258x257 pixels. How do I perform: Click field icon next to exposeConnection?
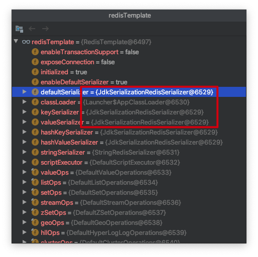pos(35,62)
